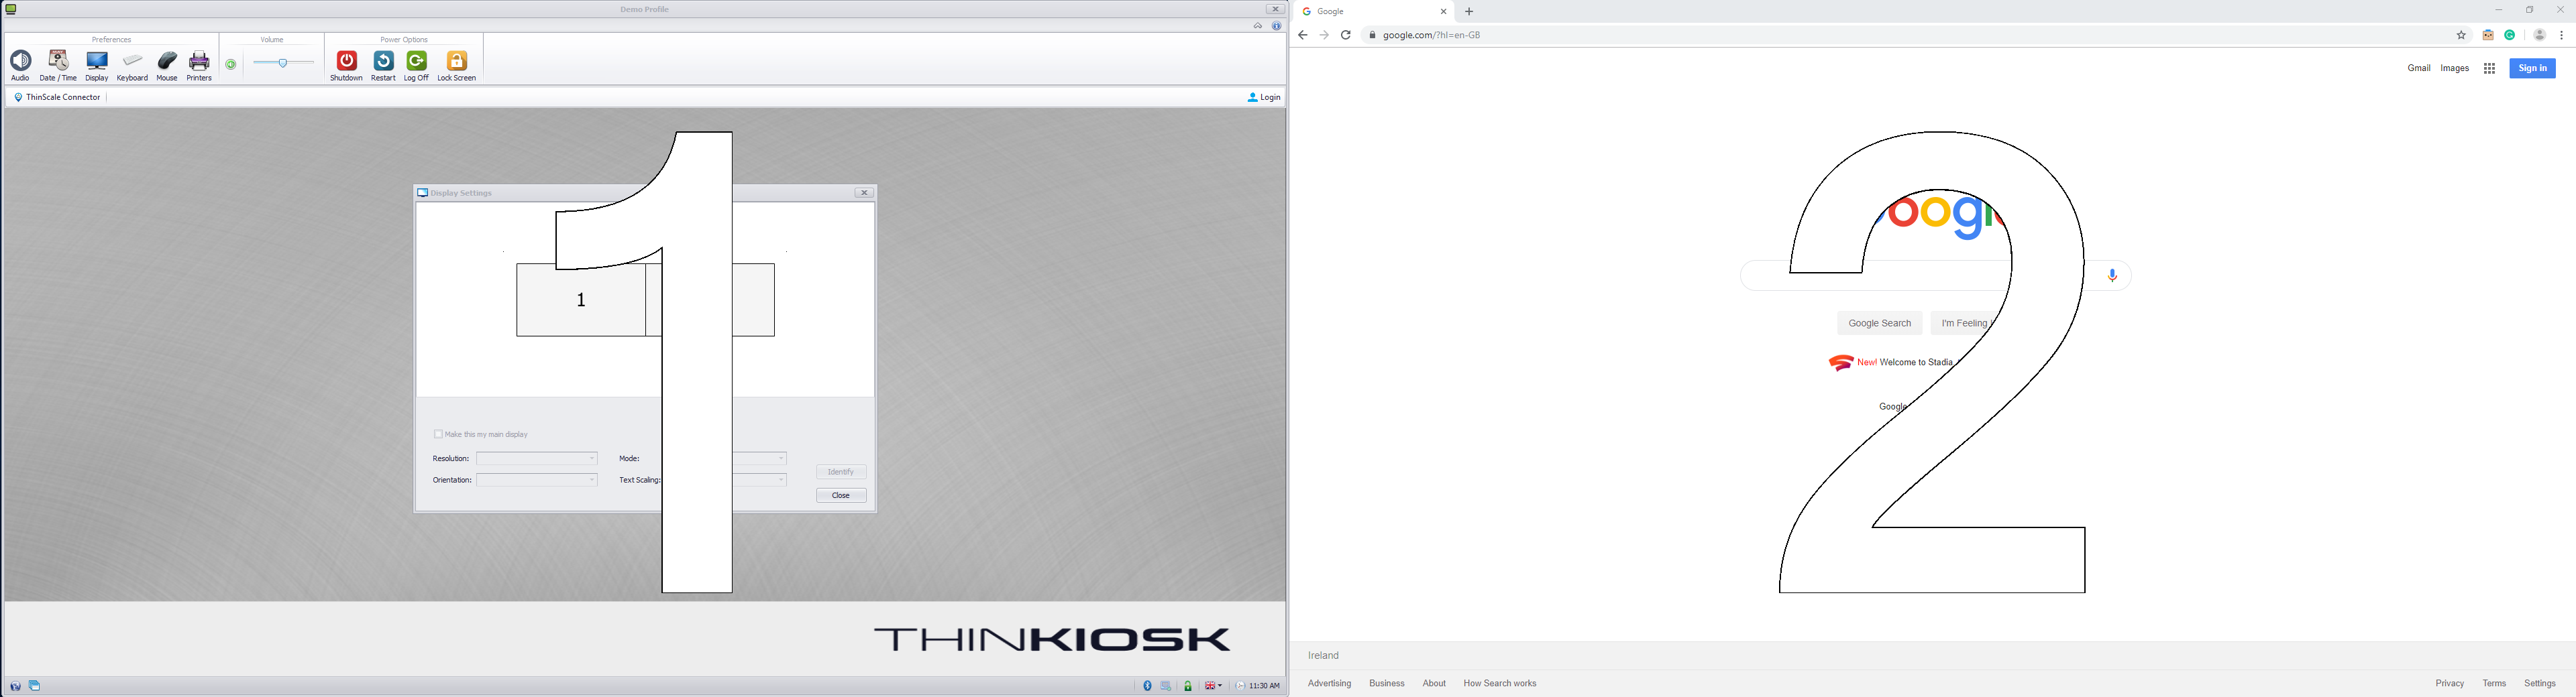
Task: Click the Chrome address bar URL
Action: 1431,35
